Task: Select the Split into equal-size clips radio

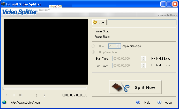Action: coord(93,46)
